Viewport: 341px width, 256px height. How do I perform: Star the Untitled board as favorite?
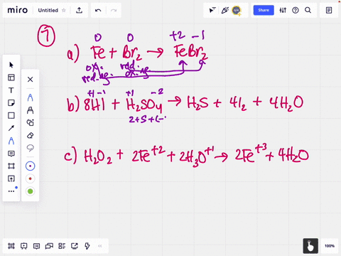[x=64, y=10]
